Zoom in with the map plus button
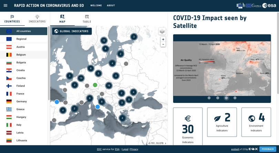This screenshot has width=279, height=153. point(163,39)
